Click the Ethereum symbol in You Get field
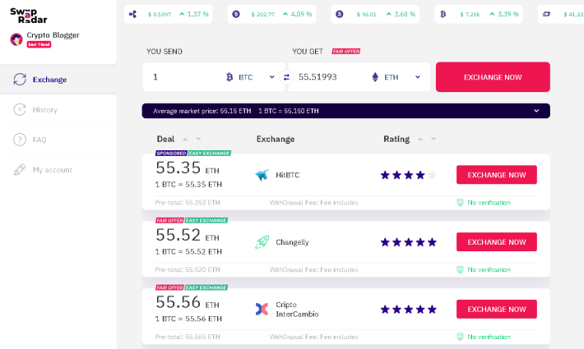 tap(375, 77)
